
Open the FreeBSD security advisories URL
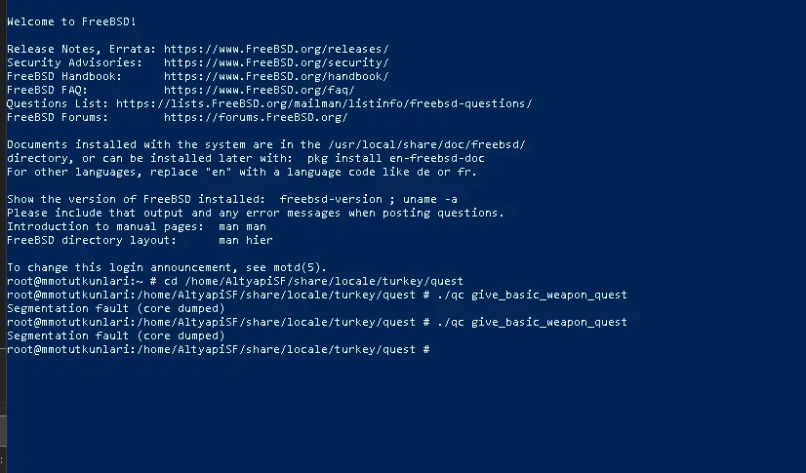coord(276,62)
